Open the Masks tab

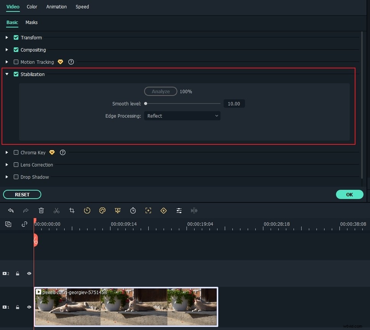coord(31,23)
